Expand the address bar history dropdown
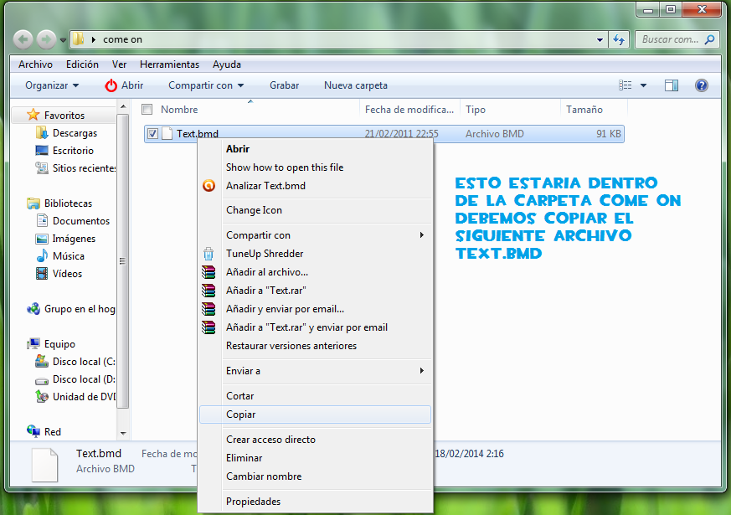Viewport: 731px width, 515px height. tap(600, 39)
